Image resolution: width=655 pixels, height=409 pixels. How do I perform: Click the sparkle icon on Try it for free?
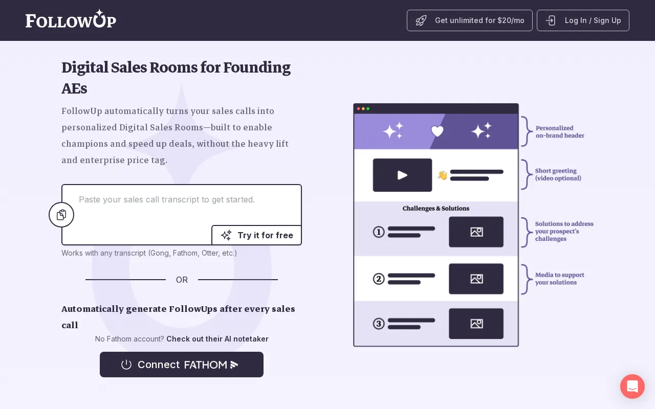[226, 235]
